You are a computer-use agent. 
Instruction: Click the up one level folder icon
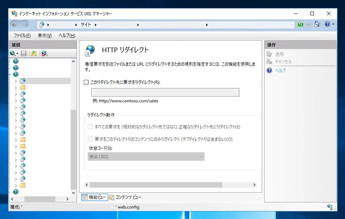click(33, 53)
